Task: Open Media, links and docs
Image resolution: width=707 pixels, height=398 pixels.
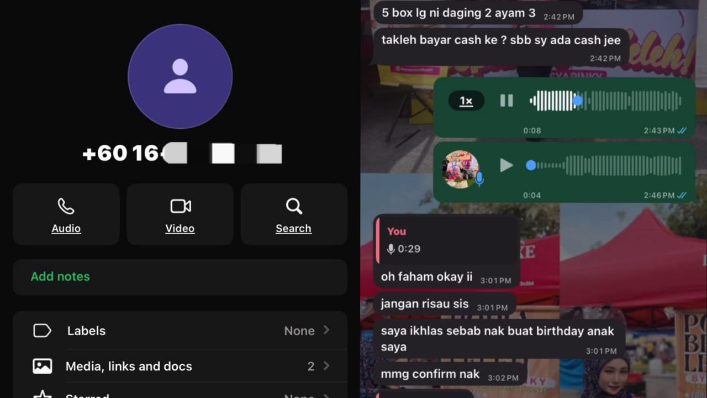Action: 180,366
